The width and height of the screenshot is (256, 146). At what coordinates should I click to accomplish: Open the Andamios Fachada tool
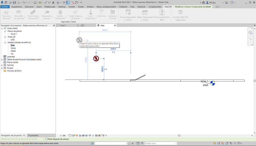(x=113, y=12)
